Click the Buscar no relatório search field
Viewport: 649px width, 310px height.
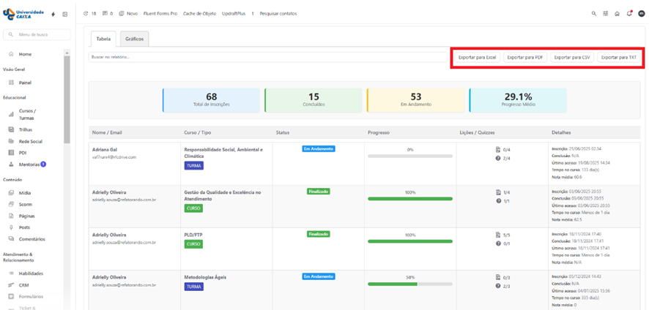click(264, 57)
